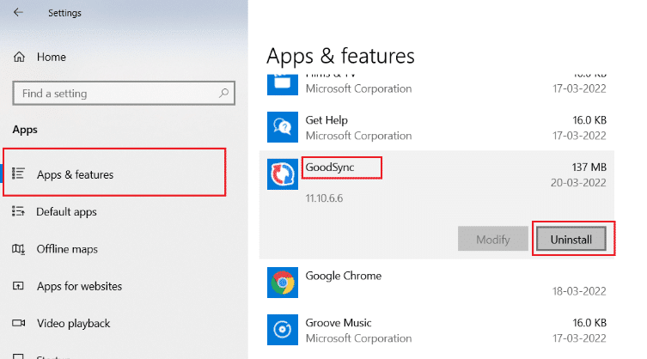Click the Apps section header in sidebar

(x=25, y=130)
